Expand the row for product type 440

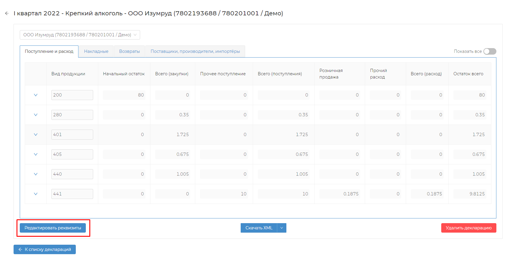36,174
